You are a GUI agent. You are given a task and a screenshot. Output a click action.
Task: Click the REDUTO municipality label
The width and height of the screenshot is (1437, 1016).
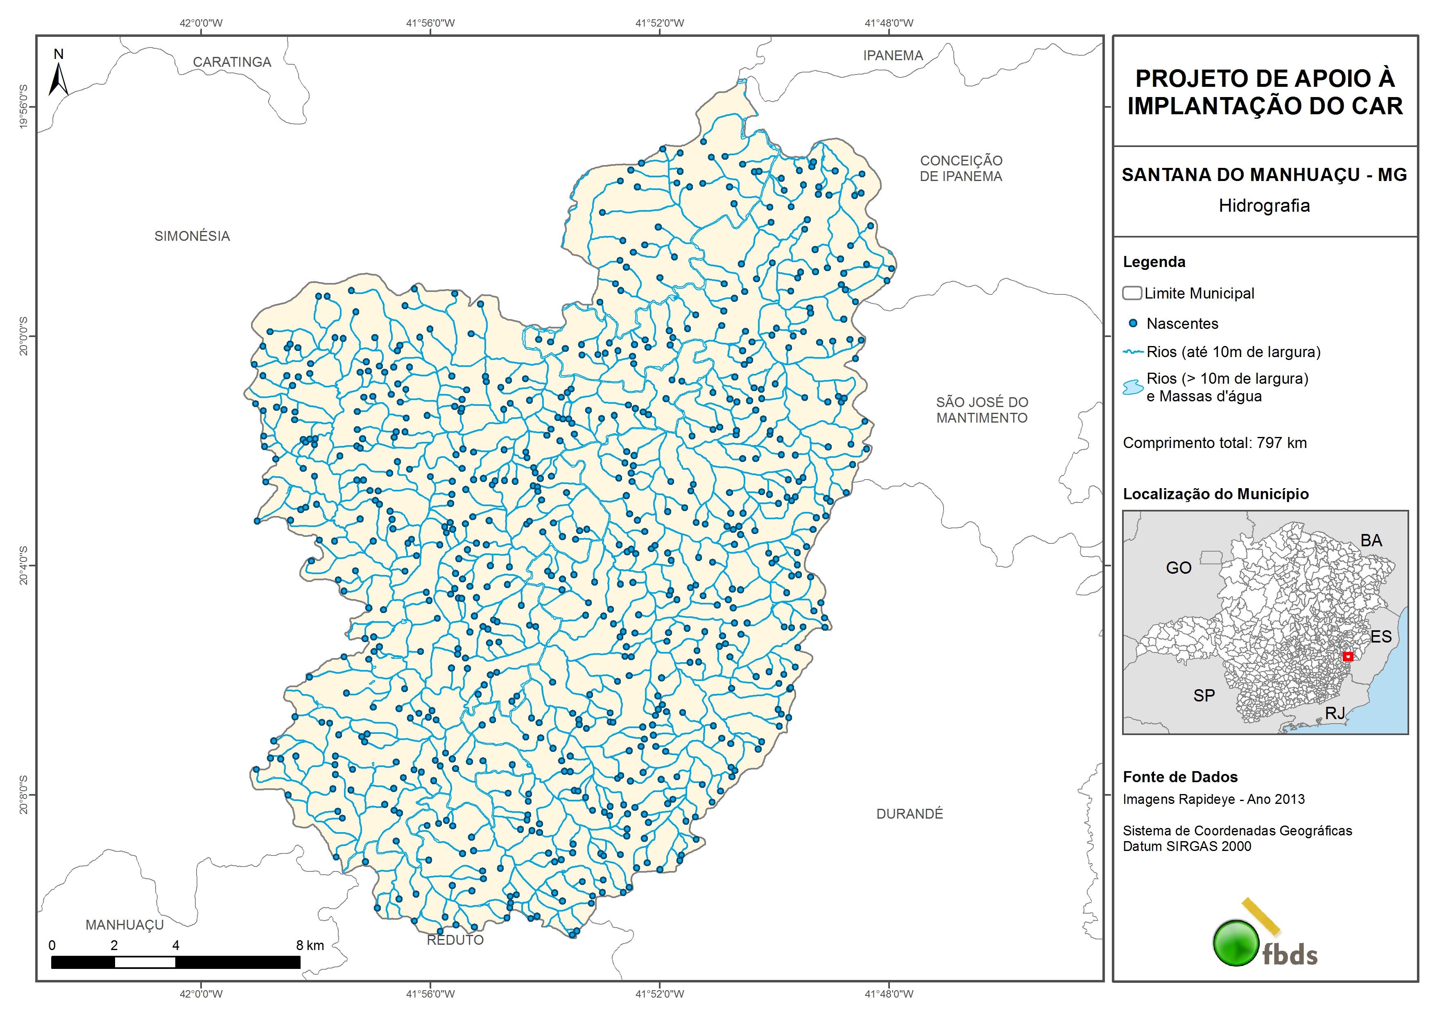click(455, 940)
